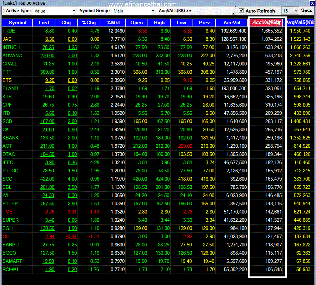Viewport: 316px width, 285px height.
Task: Select the PTTEP symbol
Action: pos(10,204)
